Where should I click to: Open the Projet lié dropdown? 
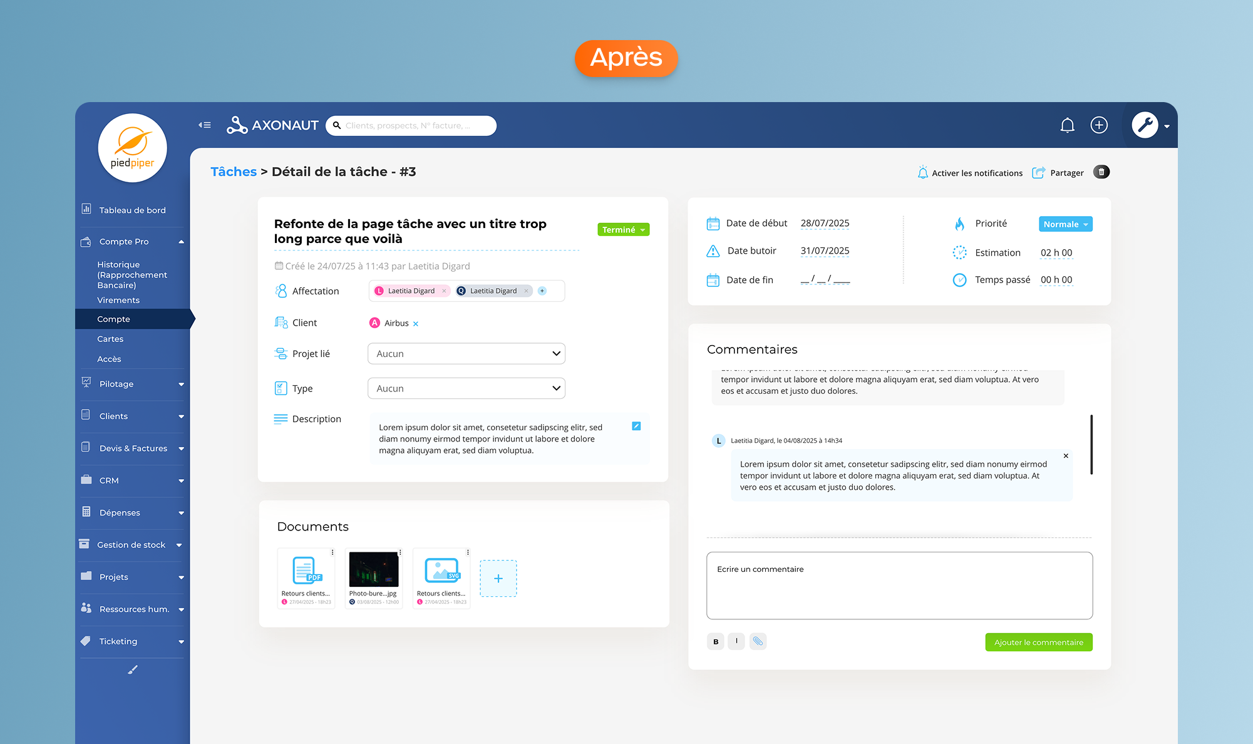pos(466,354)
